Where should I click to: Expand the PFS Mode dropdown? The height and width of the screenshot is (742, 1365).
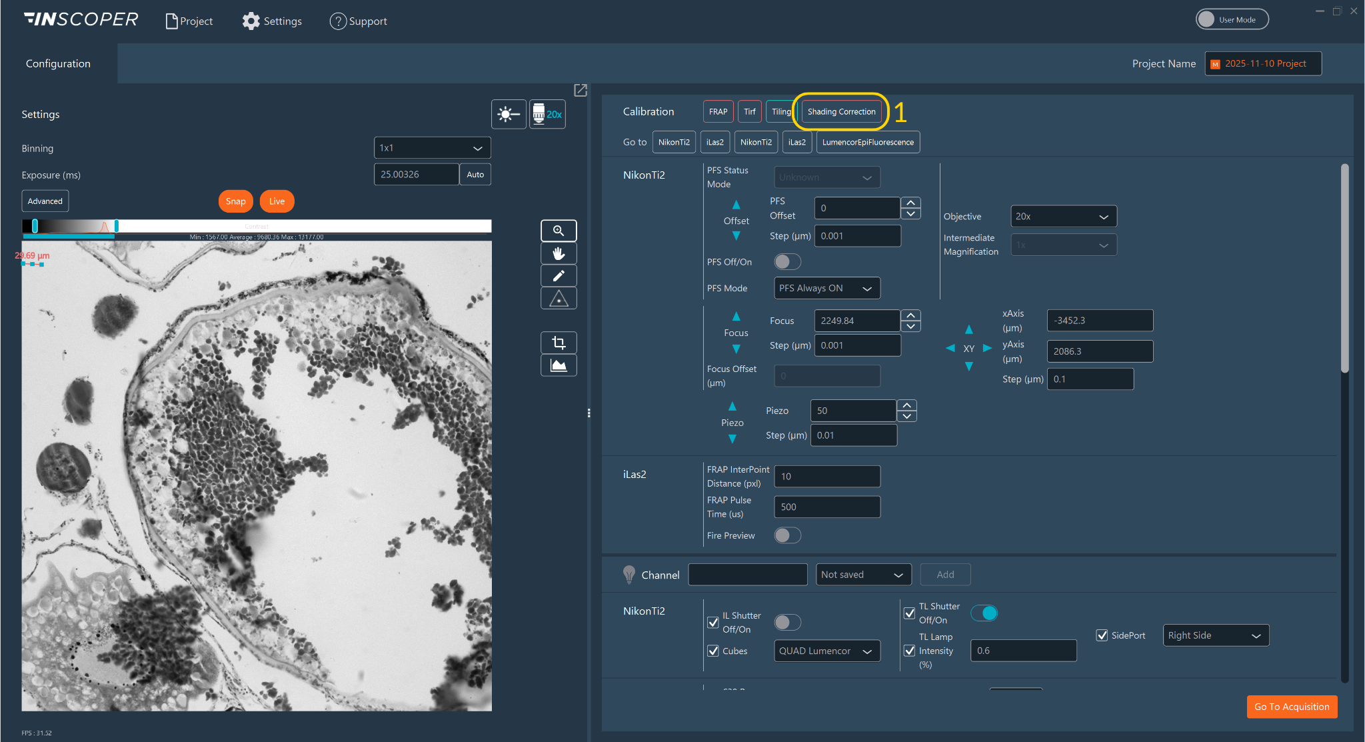(x=826, y=288)
